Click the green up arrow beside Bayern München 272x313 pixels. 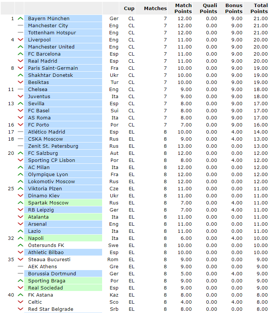pos(20,18)
